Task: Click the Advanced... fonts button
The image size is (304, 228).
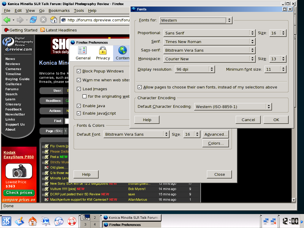Action: click(216, 134)
